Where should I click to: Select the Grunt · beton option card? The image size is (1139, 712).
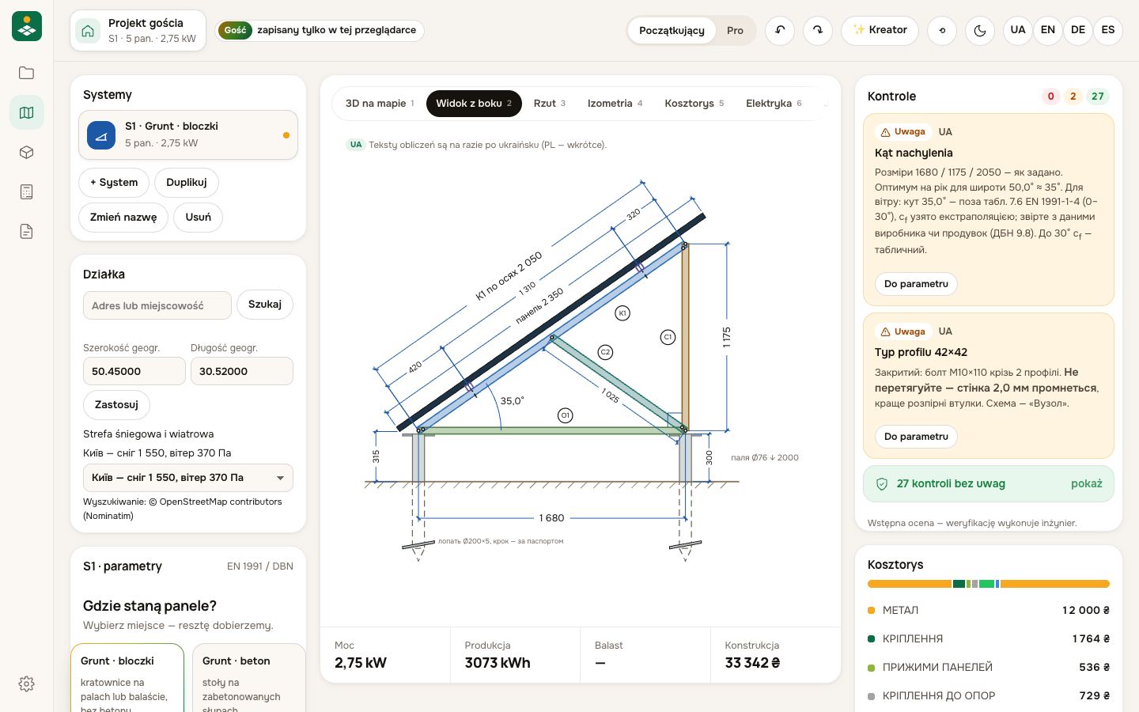(x=249, y=678)
